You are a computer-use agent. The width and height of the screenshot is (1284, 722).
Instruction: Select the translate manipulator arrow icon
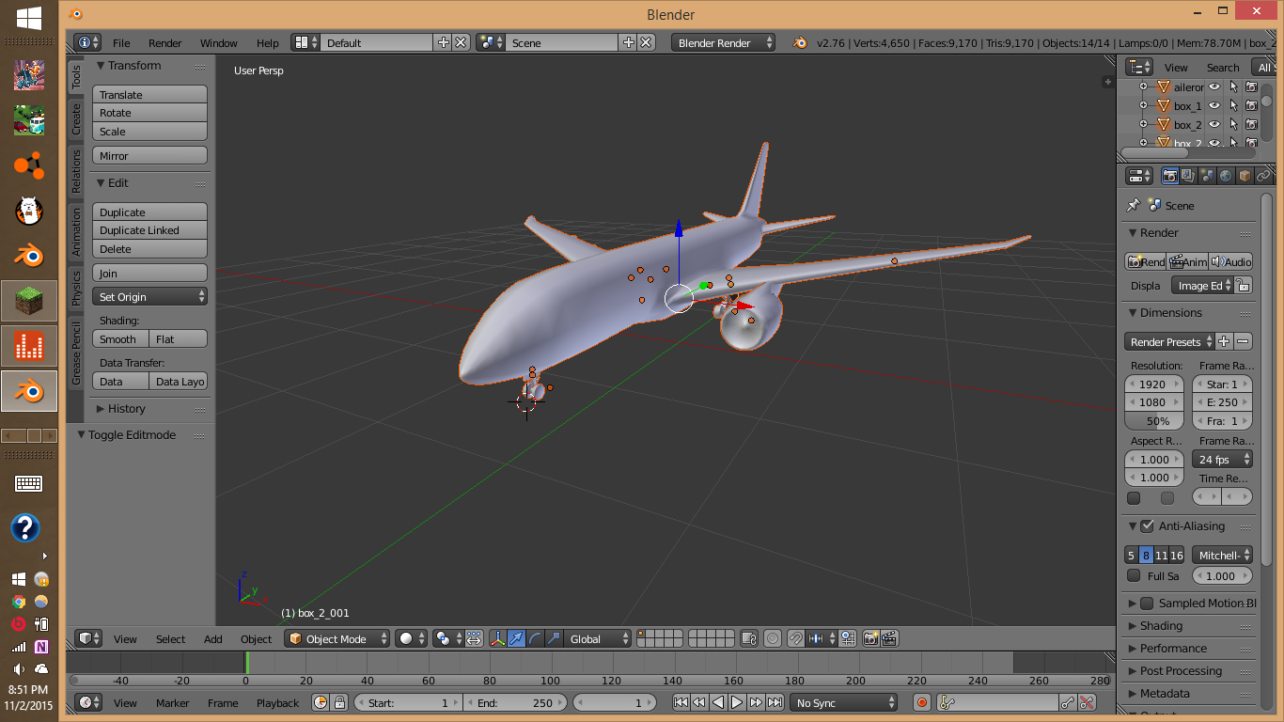[517, 638]
